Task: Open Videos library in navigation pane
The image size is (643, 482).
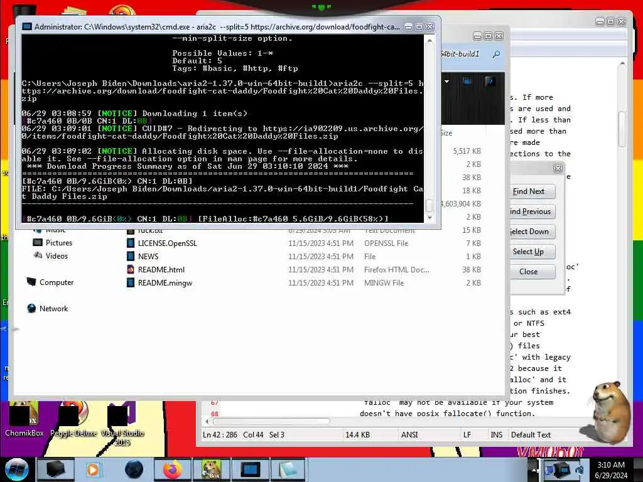Action: click(57, 256)
